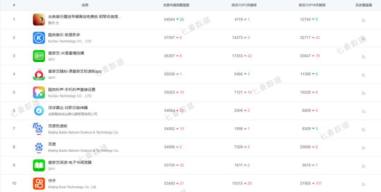Click TOP3 keyword value 7121
Screen dimensions: 381x192
point(238,92)
